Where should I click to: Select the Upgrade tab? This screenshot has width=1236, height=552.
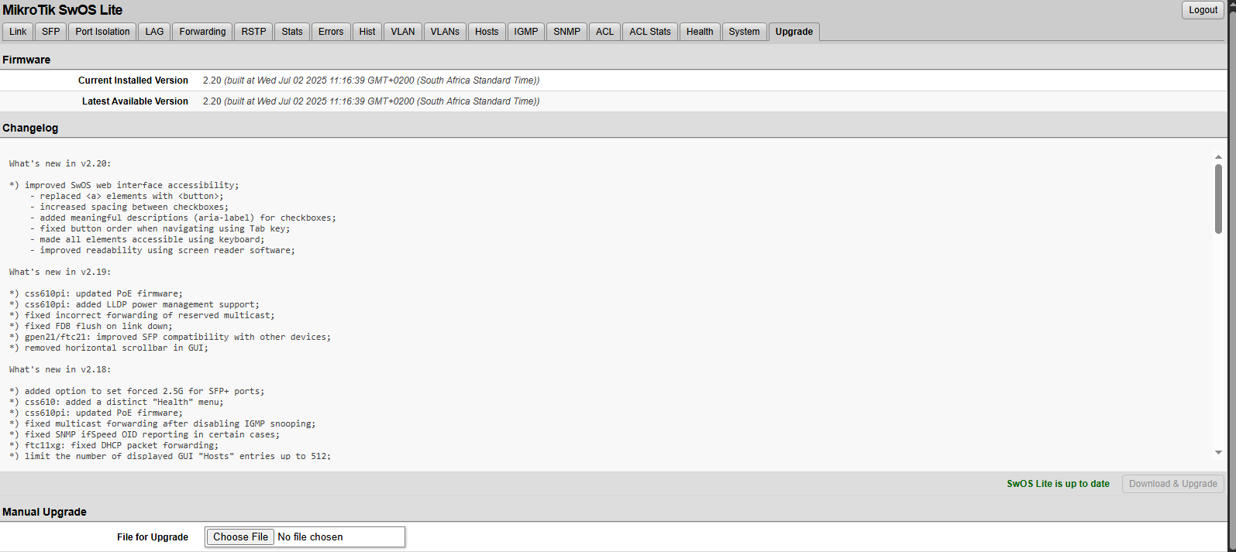pos(794,32)
